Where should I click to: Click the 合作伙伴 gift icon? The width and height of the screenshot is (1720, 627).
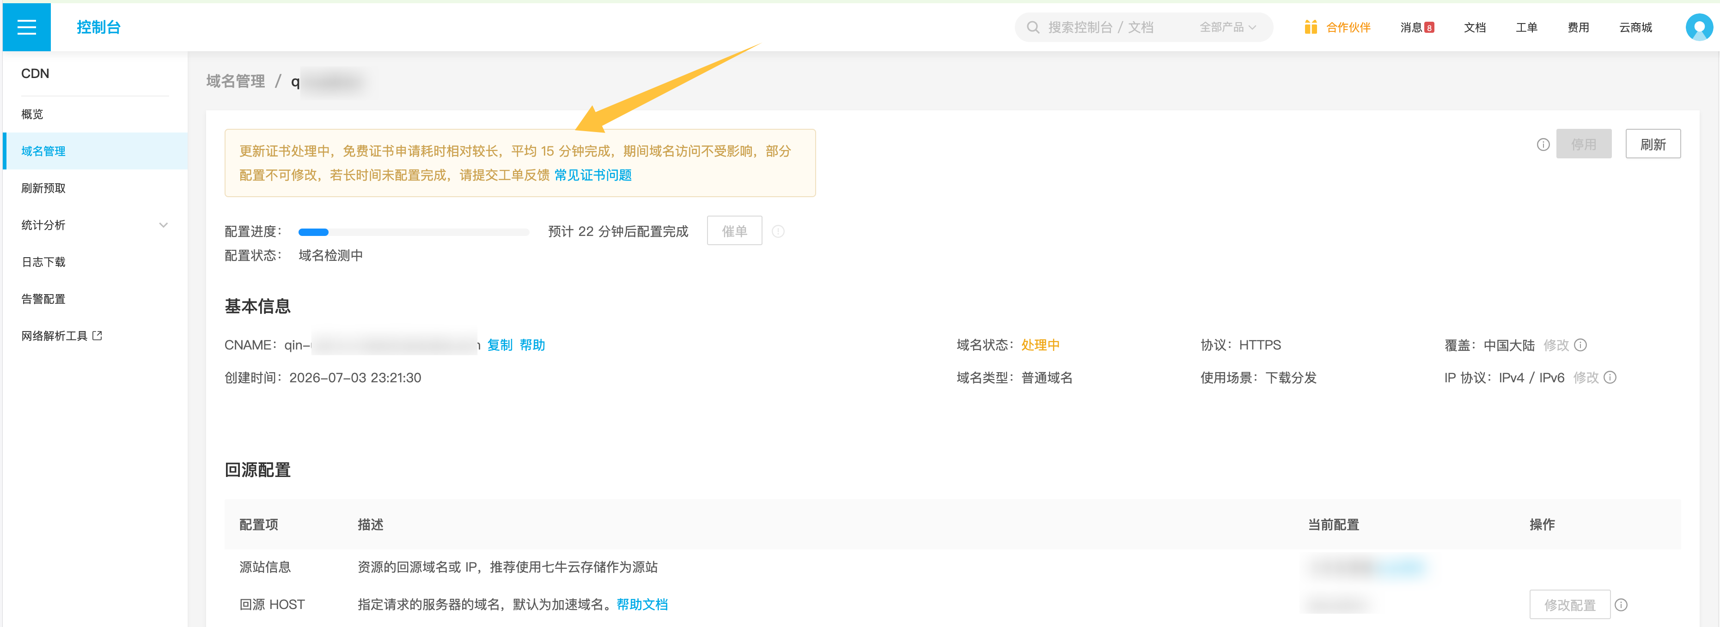1311,27
